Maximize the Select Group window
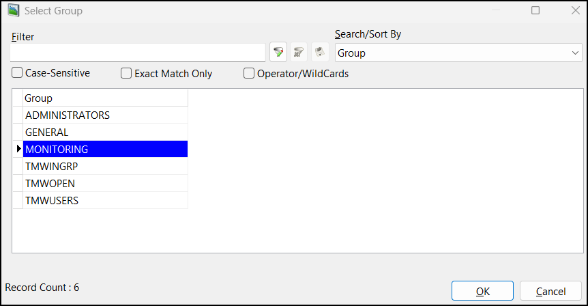The width and height of the screenshot is (588, 306). coord(535,11)
